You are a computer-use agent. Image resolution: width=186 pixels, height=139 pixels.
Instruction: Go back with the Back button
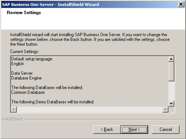(x=107, y=130)
